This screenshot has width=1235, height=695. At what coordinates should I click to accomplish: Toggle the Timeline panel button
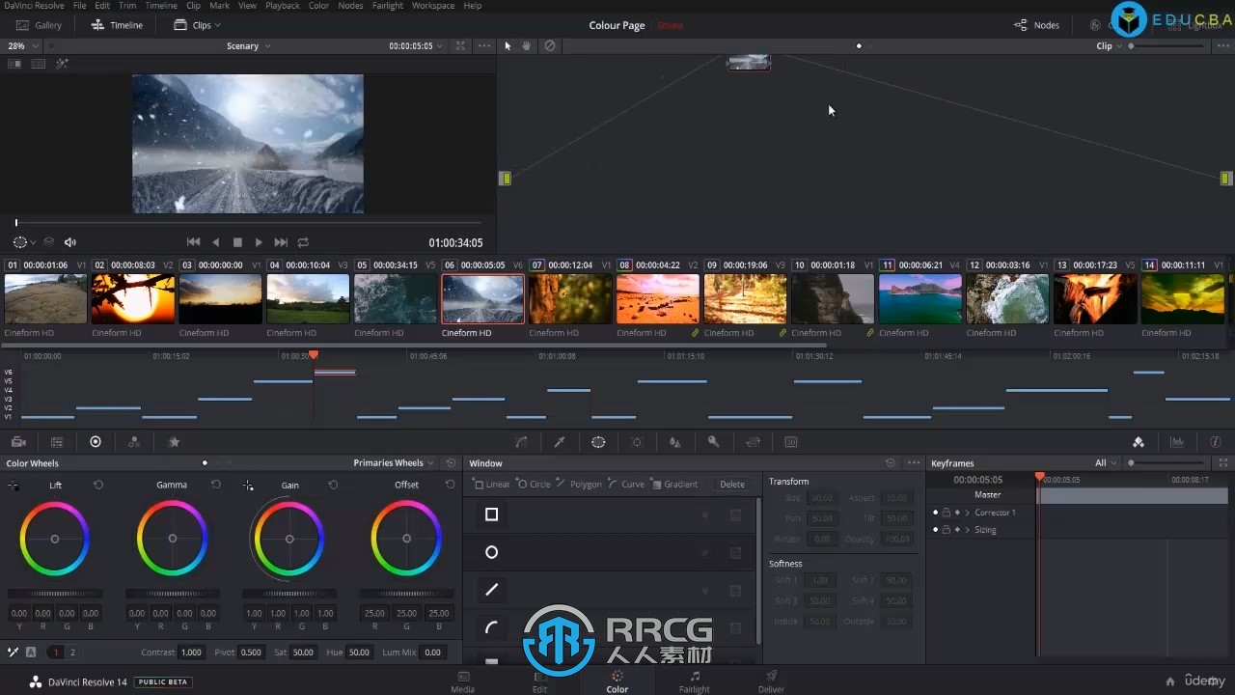coord(117,25)
